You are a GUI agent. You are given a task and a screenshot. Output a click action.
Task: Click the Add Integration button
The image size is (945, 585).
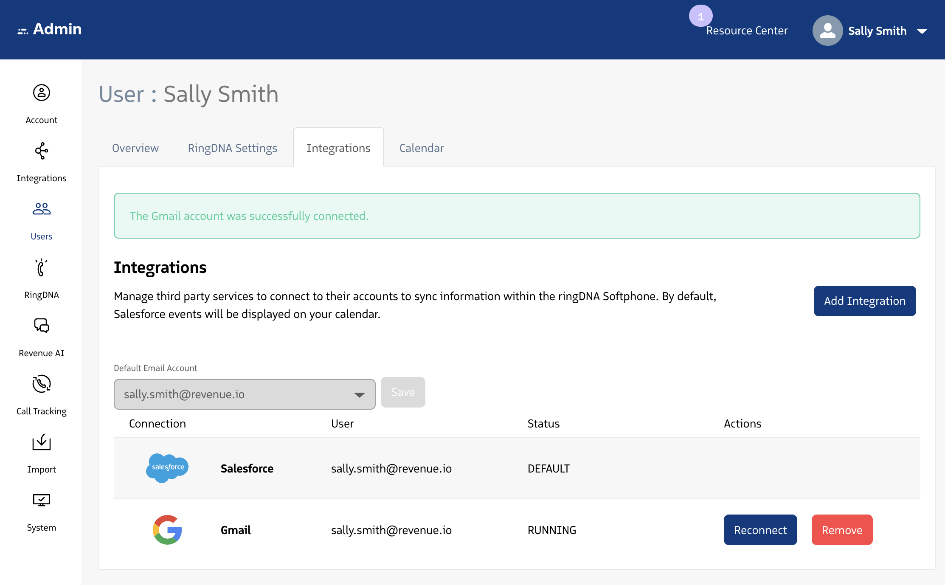pos(864,301)
